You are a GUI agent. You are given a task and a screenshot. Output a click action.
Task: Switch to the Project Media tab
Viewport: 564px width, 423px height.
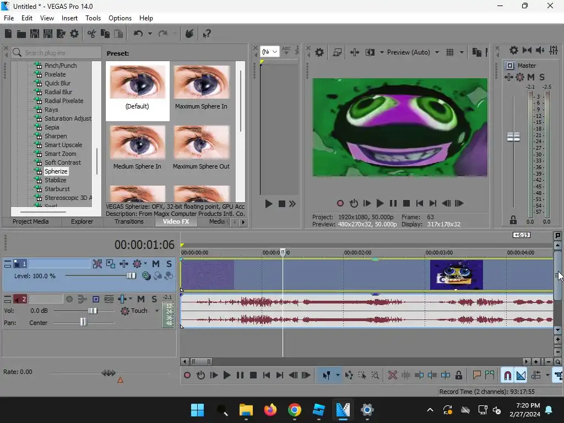pyautogui.click(x=31, y=221)
